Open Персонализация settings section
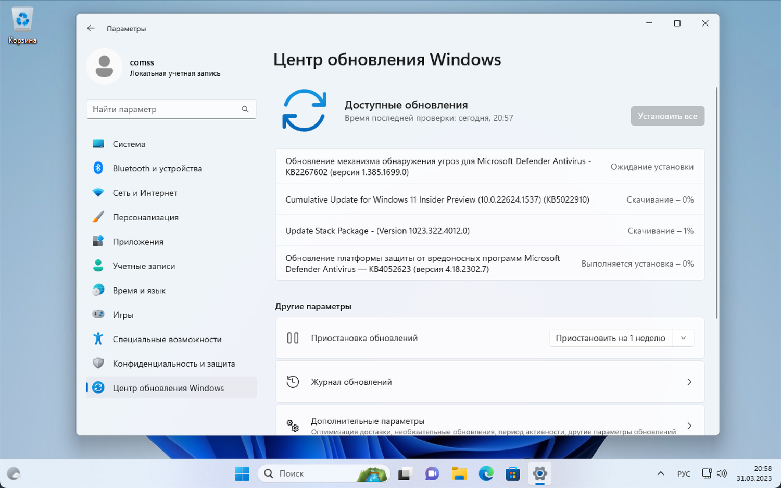This screenshot has width=781, height=488. point(171,217)
